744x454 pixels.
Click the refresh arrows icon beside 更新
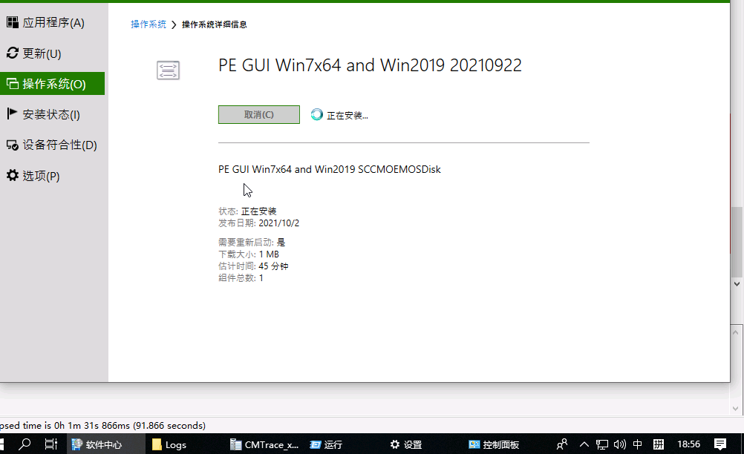pyautogui.click(x=13, y=53)
